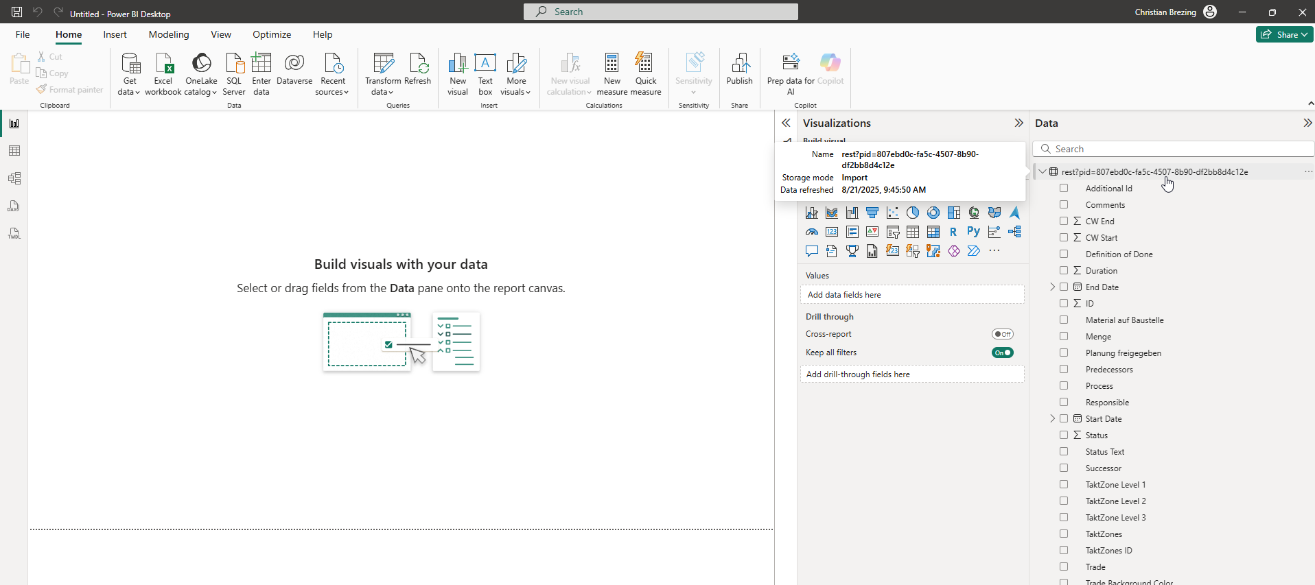
Task: Pick the Gauge visual icon
Action: 812,232
